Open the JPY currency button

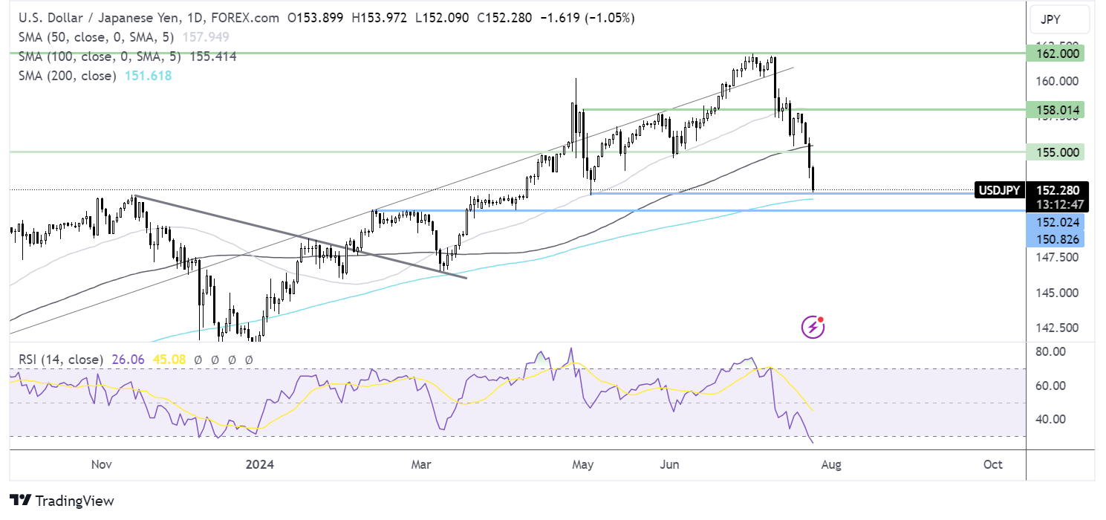click(x=1060, y=19)
